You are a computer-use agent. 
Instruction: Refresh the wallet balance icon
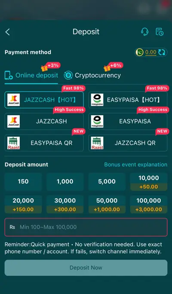click(x=162, y=52)
